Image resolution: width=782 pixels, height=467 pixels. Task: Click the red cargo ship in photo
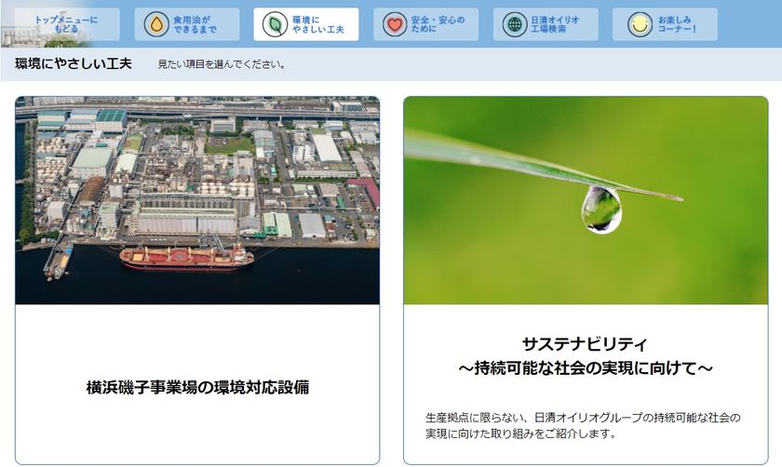point(186,257)
